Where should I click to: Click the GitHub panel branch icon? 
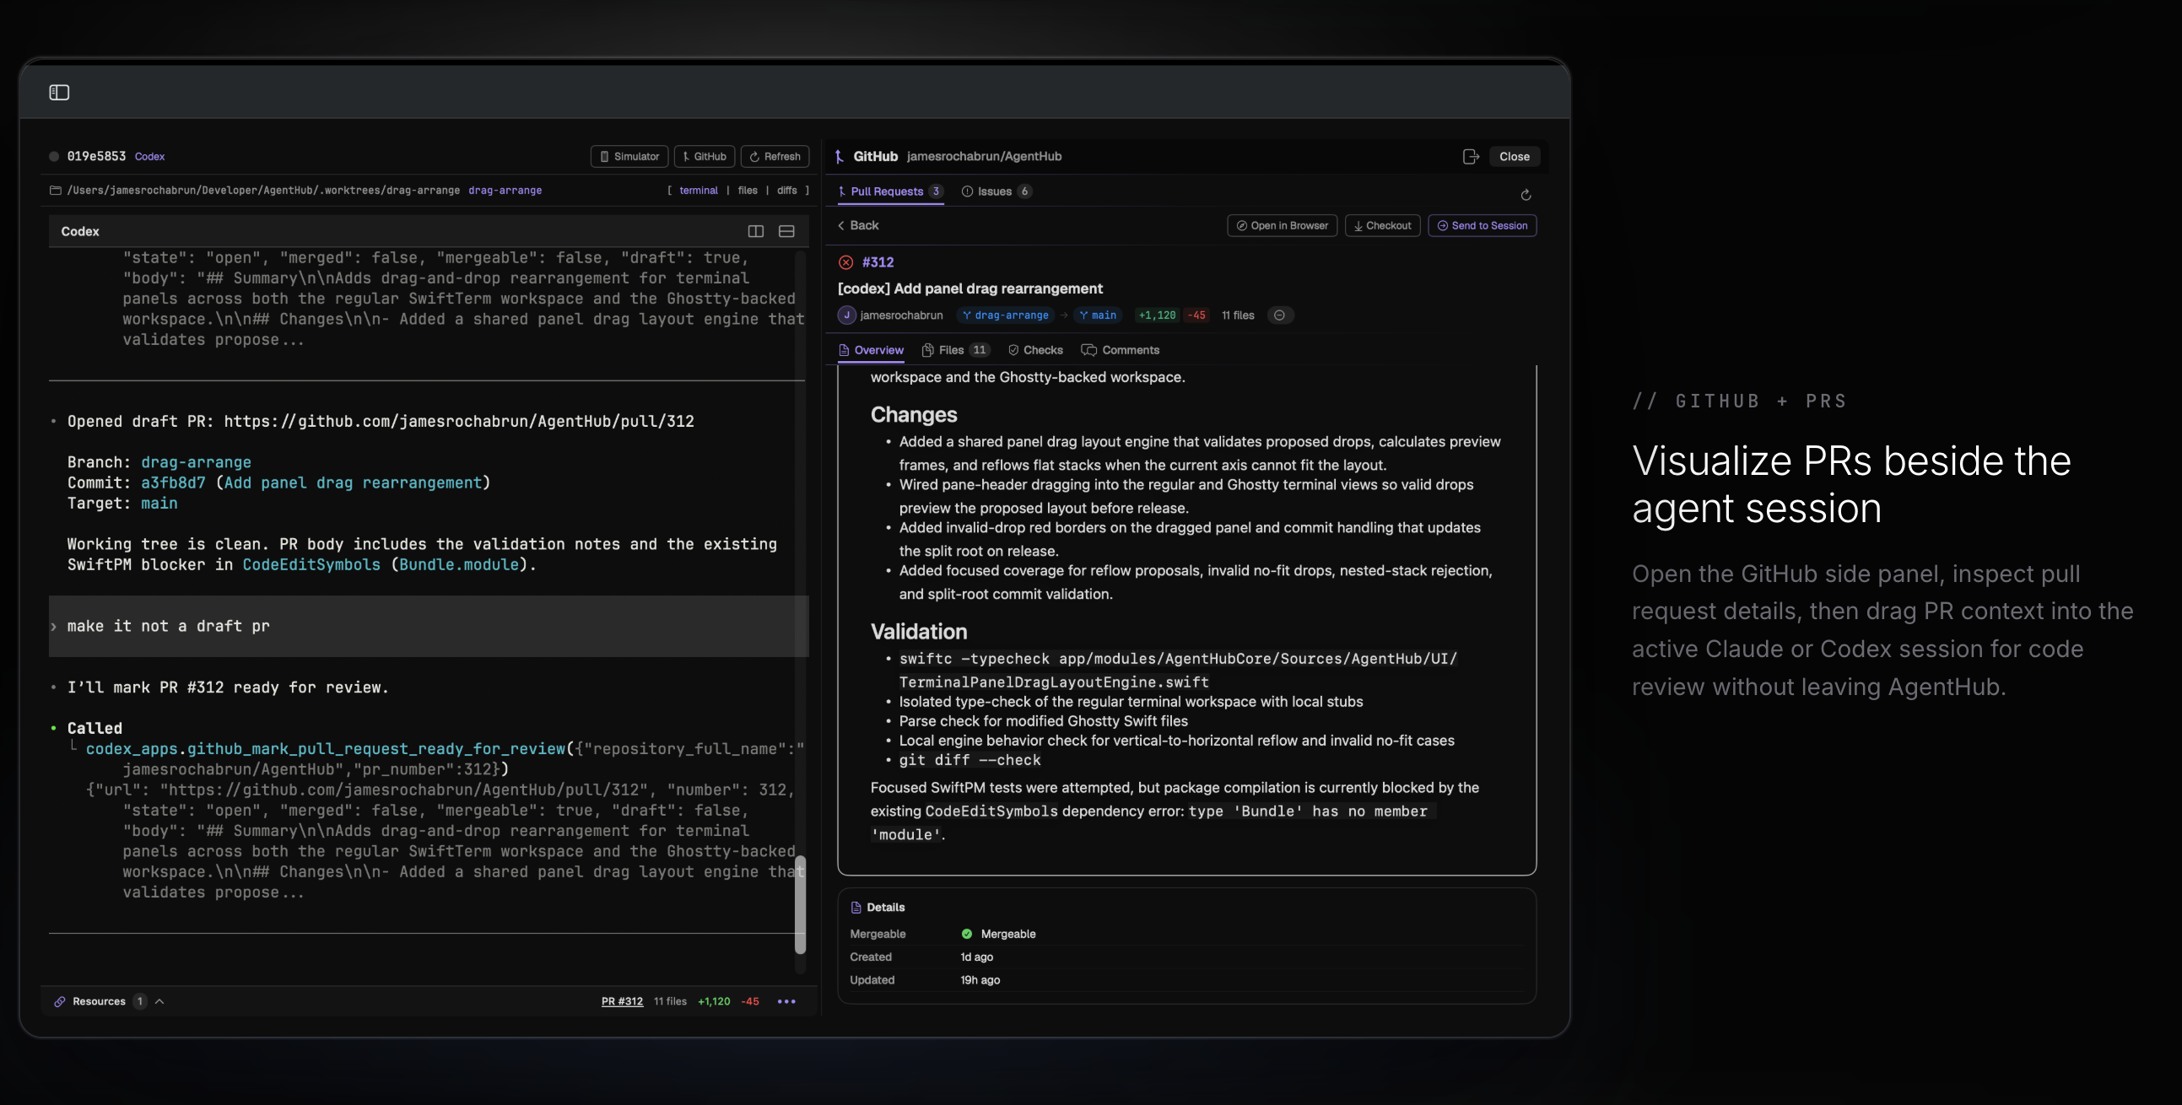tap(840, 157)
